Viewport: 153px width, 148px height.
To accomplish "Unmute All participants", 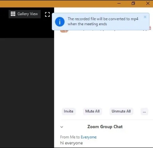I will tap(121, 111).
